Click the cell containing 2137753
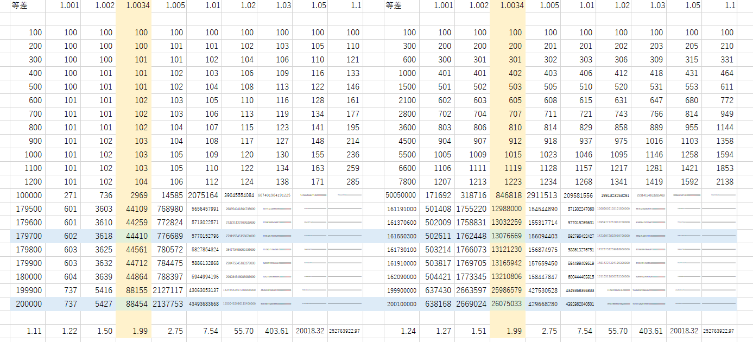This screenshot has height=342, width=753. pyautogui.click(x=168, y=304)
